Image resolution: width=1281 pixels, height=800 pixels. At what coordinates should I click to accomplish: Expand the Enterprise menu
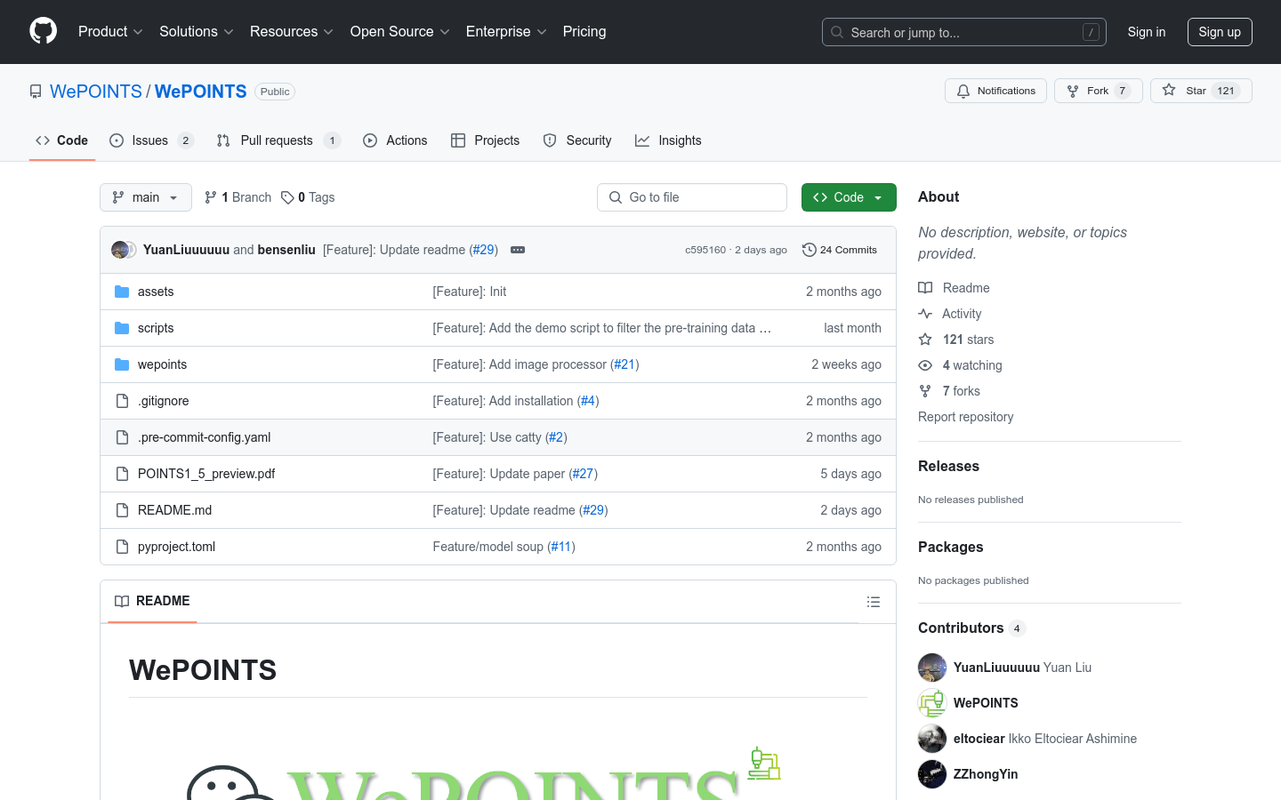[506, 31]
